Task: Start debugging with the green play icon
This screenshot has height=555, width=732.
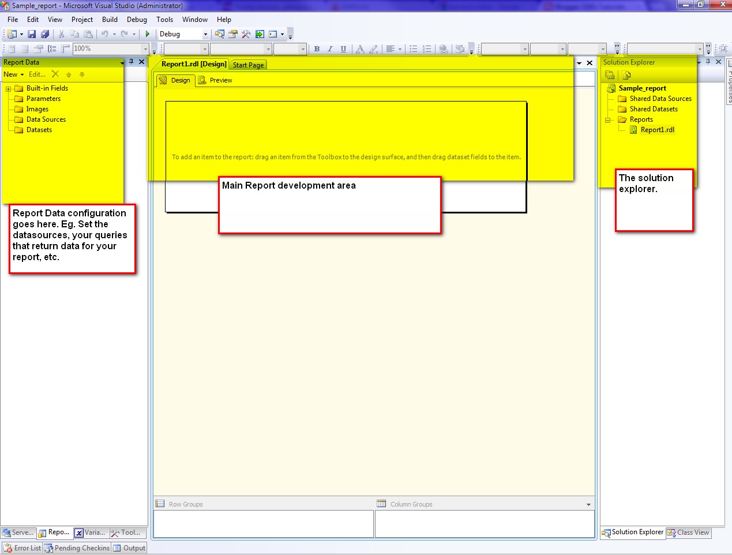Action: pos(148,35)
